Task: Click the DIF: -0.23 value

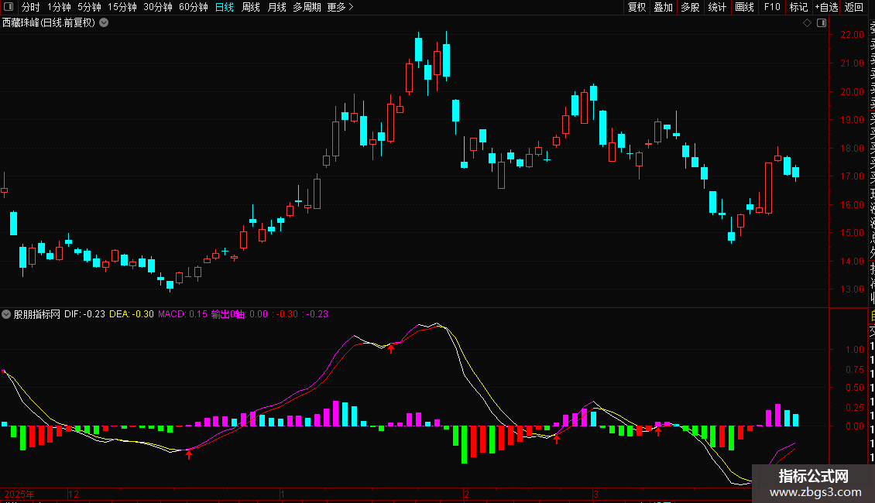Action: pos(85,314)
